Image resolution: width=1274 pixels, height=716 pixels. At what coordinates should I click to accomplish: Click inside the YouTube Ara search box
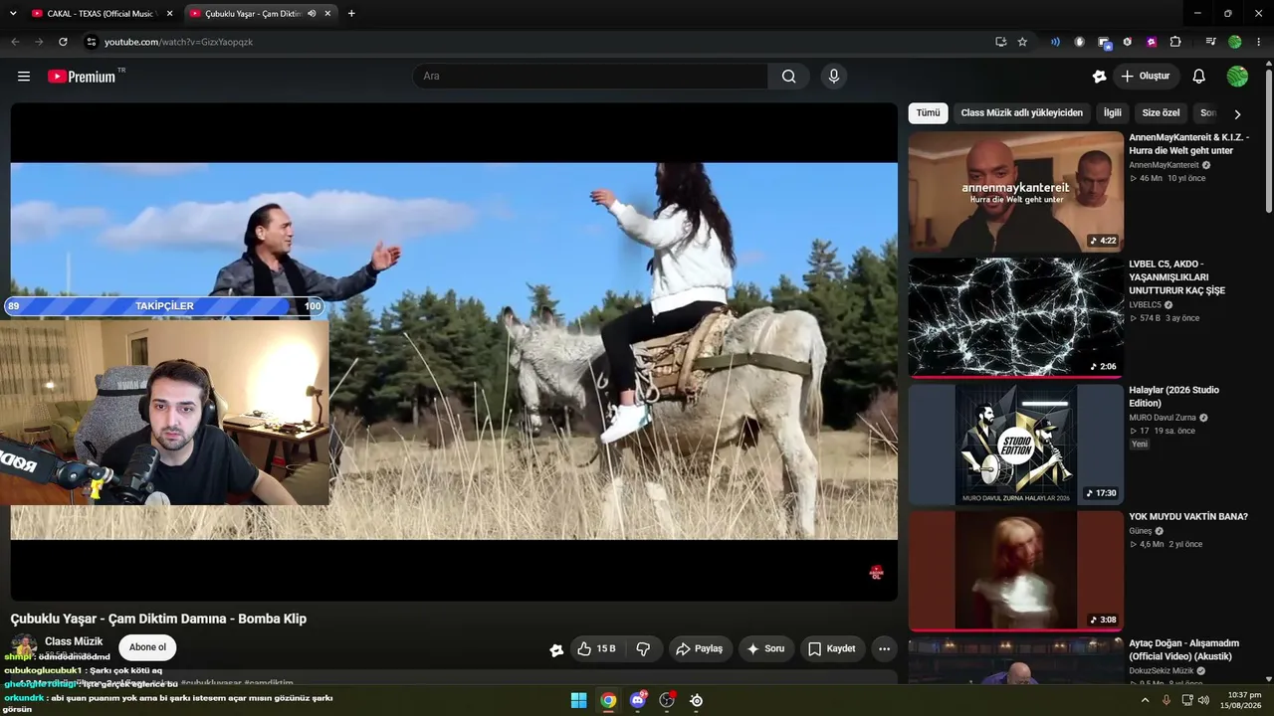(x=590, y=77)
